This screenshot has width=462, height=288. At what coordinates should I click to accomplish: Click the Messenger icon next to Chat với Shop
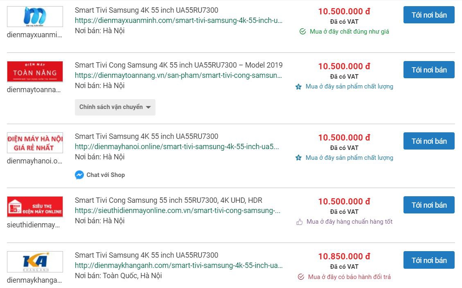(79, 175)
